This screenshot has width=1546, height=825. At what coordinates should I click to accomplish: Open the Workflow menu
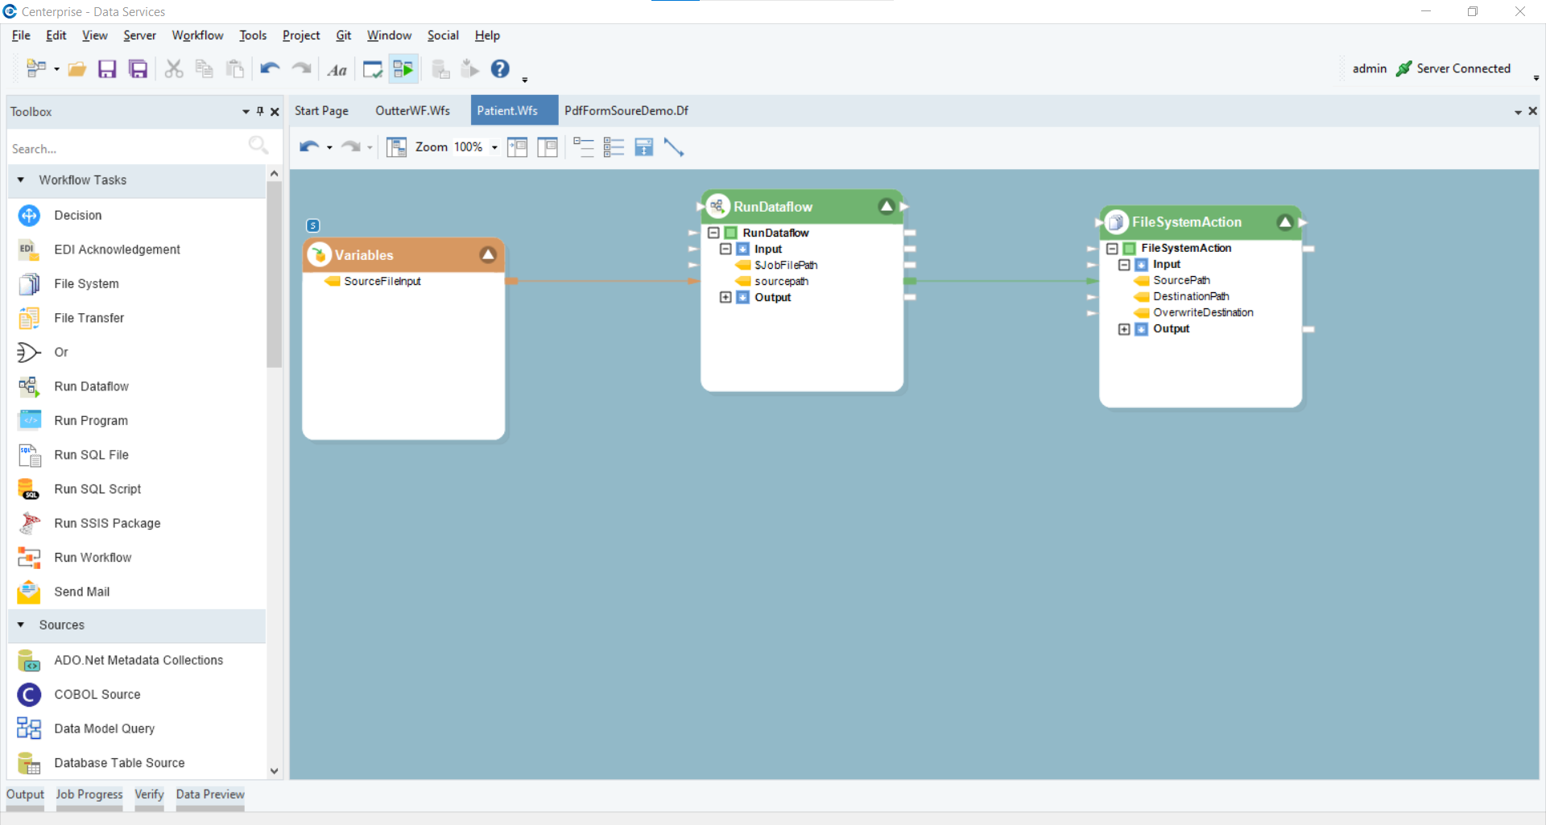[x=197, y=35]
